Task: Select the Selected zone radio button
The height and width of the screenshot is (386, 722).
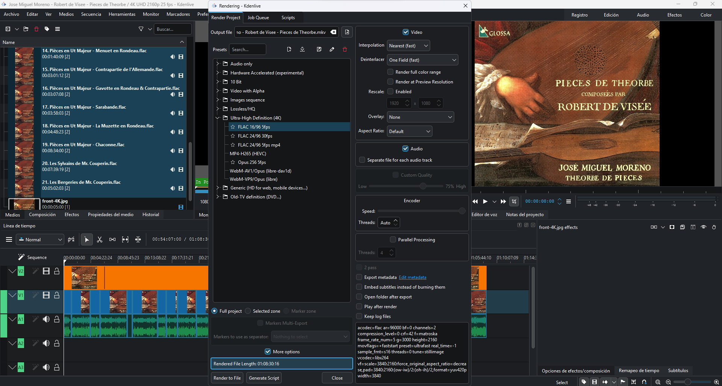Action: [248, 311]
